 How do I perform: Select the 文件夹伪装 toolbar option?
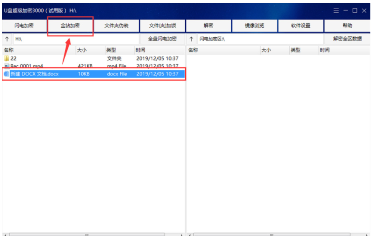tap(116, 26)
